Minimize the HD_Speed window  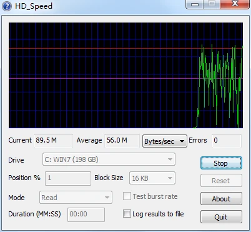coord(195,4)
